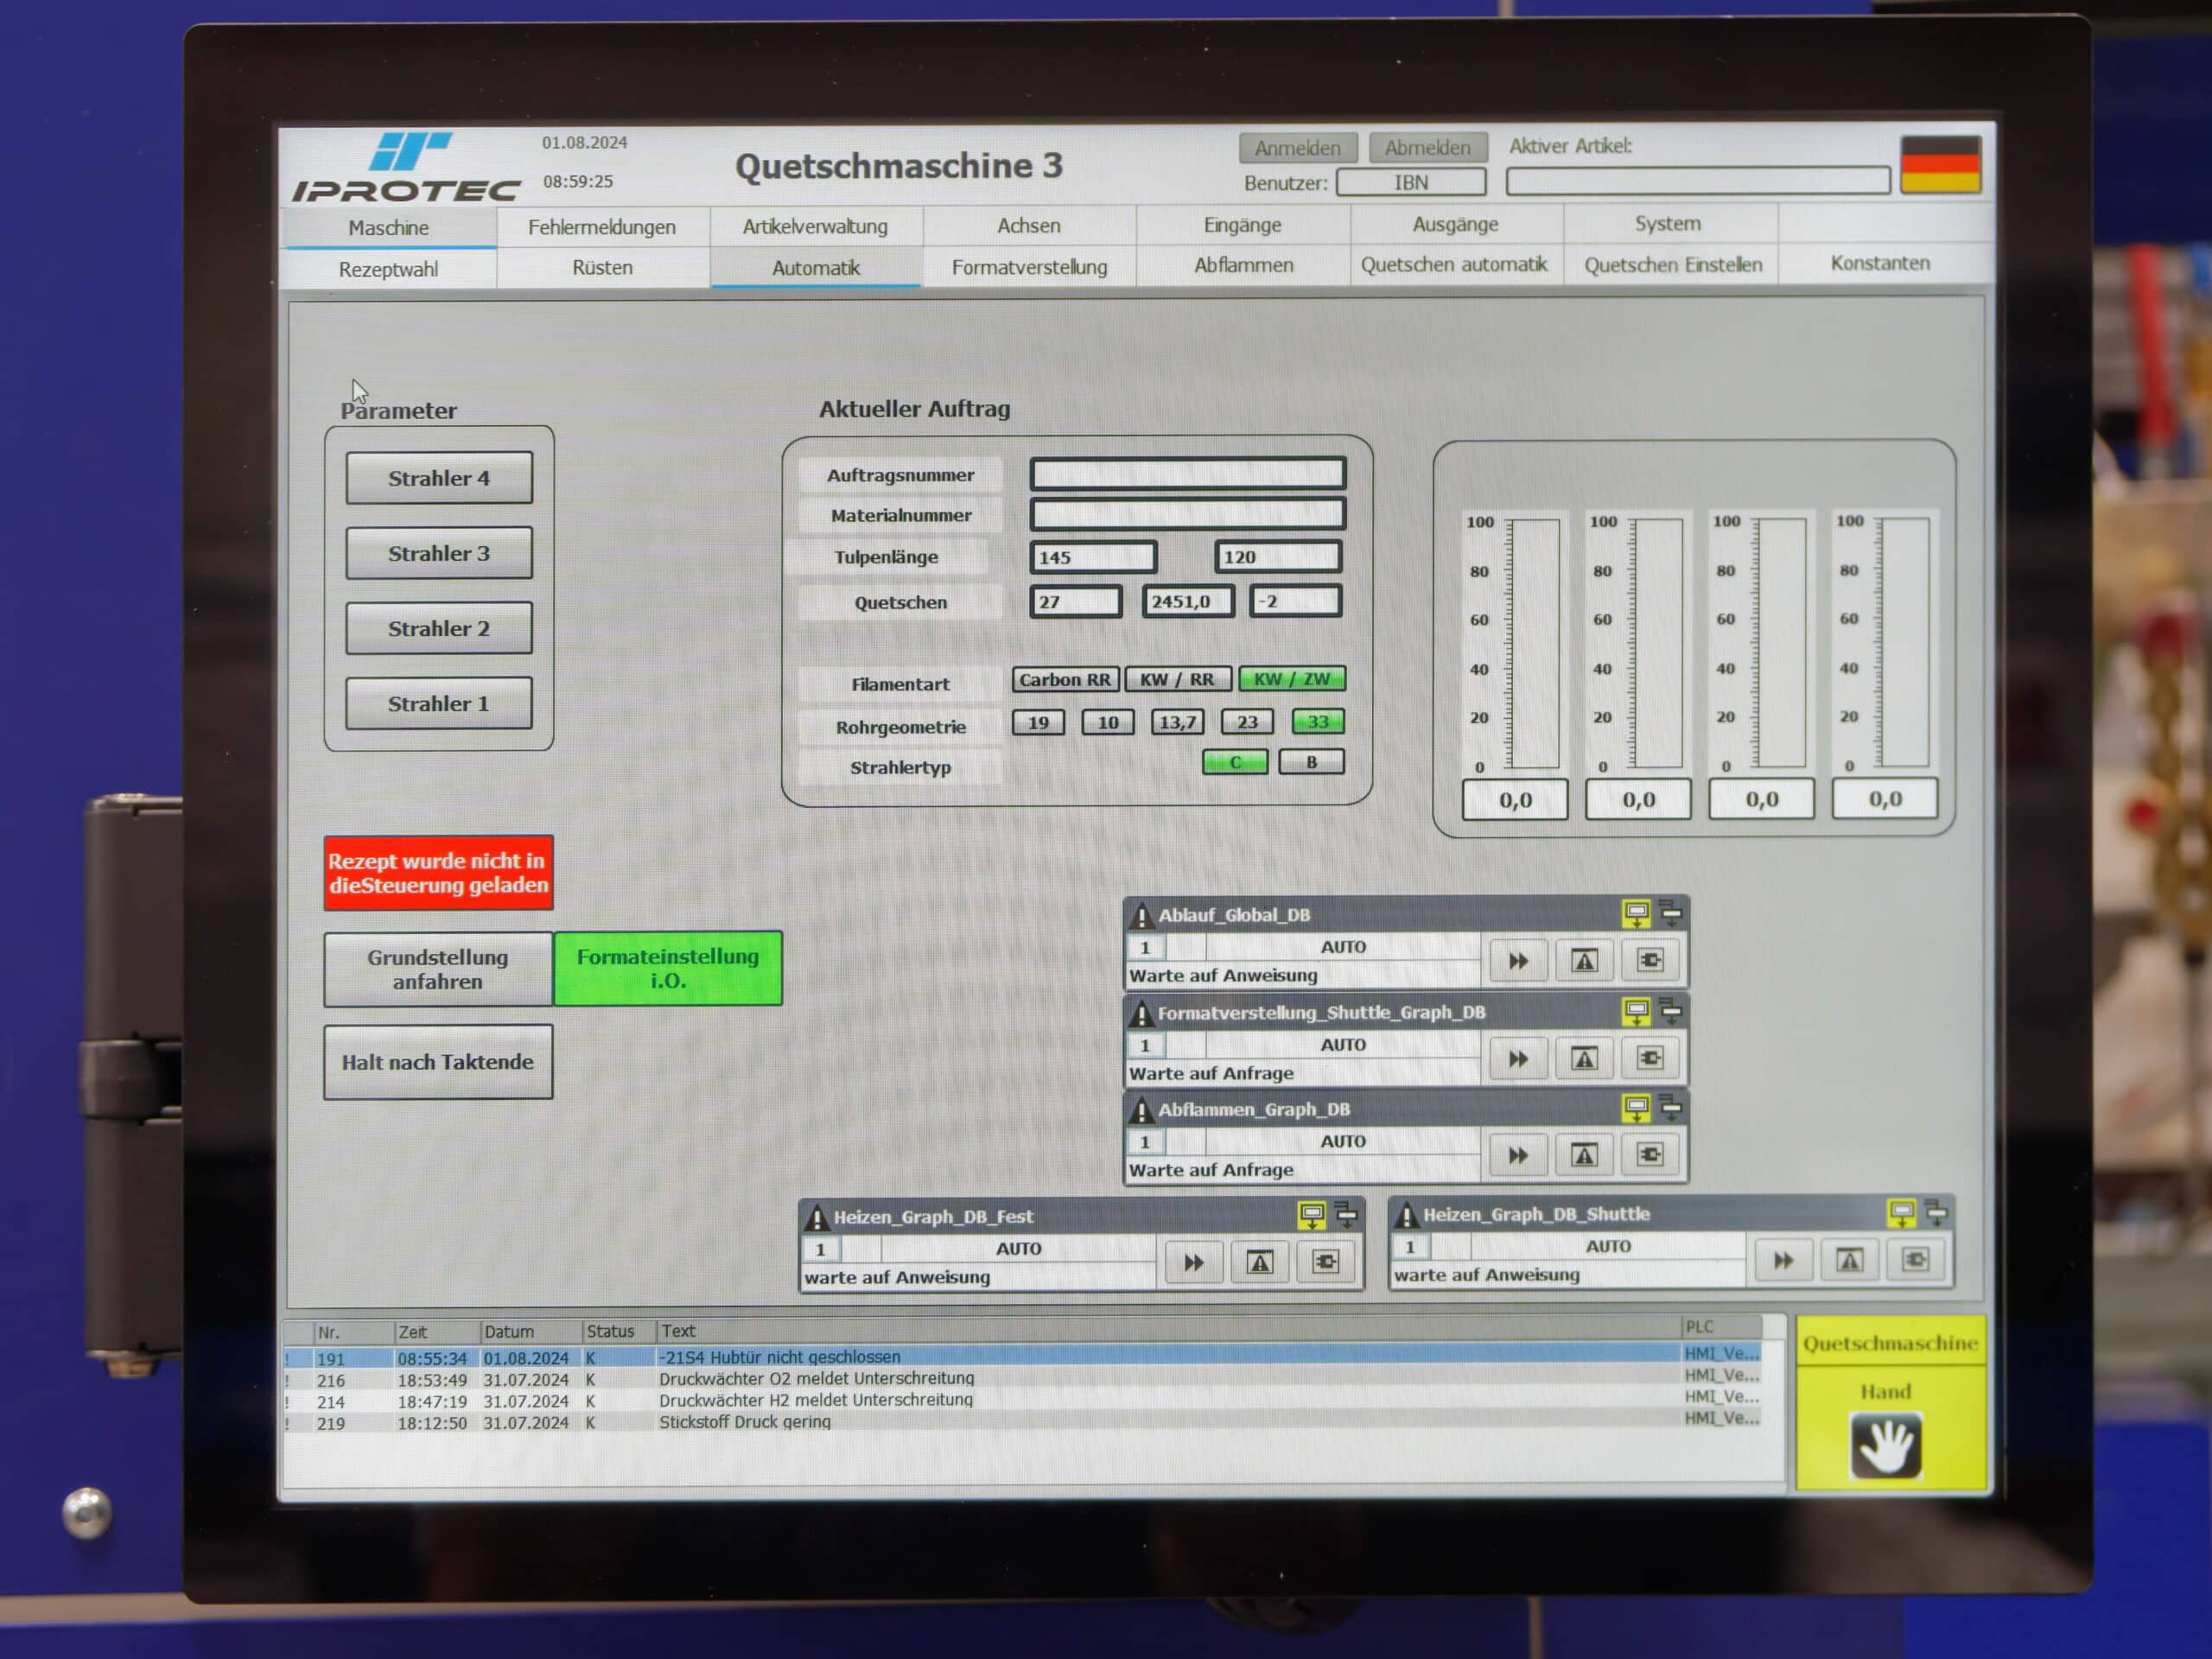Image resolution: width=2212 pixels, height=1659 pixels.
Task: Open the Abflammen sub-tab
Action: click(x=1243, y=265)
